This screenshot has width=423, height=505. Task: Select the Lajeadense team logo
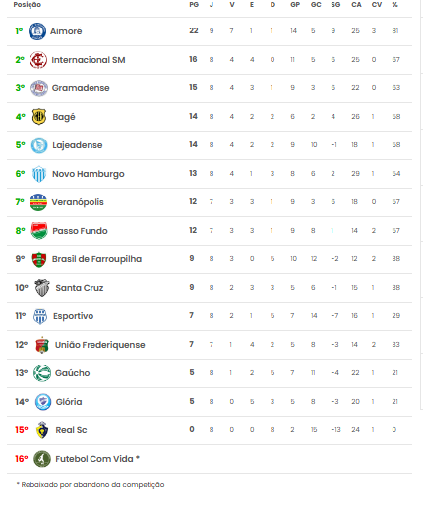pyautogui.click(x=39, y=145)
